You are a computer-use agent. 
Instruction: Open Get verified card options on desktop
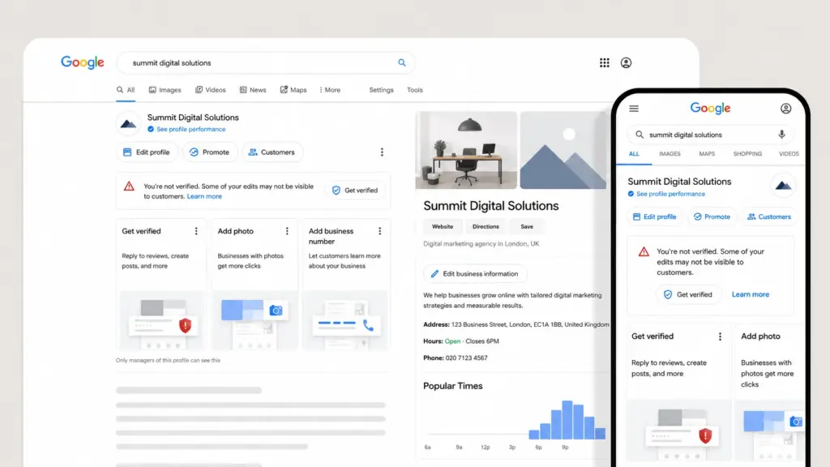pos(196,231)
